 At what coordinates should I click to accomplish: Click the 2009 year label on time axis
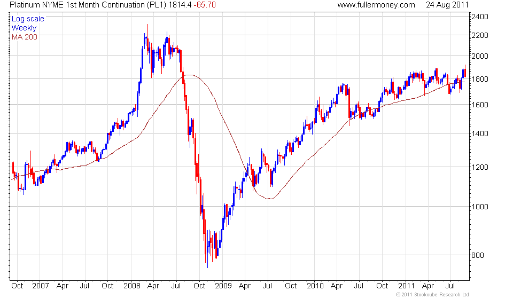[x=223, y=286]
